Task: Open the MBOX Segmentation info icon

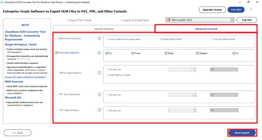Action: coord(99,73)
